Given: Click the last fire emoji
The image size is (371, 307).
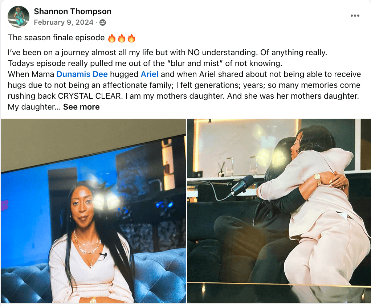Looking at the screenshot, I should [131, 38].
